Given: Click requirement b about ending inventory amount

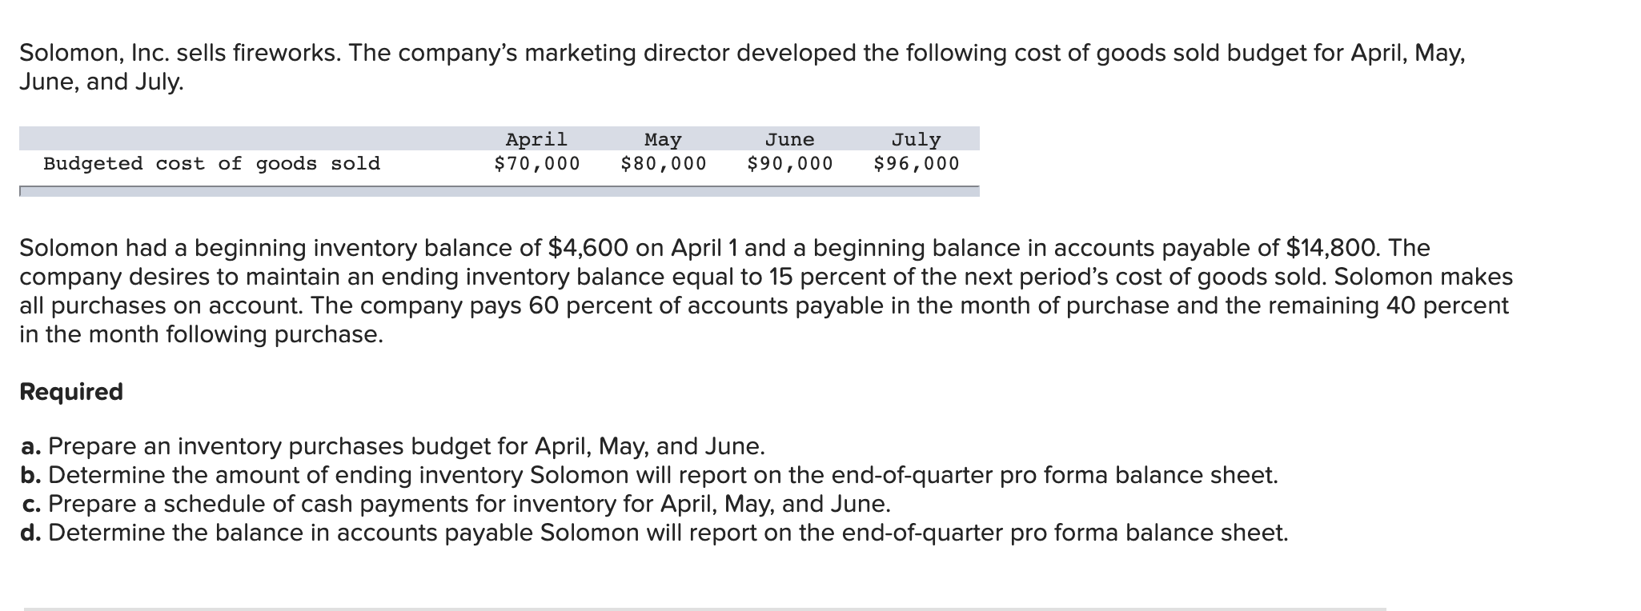Looking at the screenshot, I should tap(648, 475).
